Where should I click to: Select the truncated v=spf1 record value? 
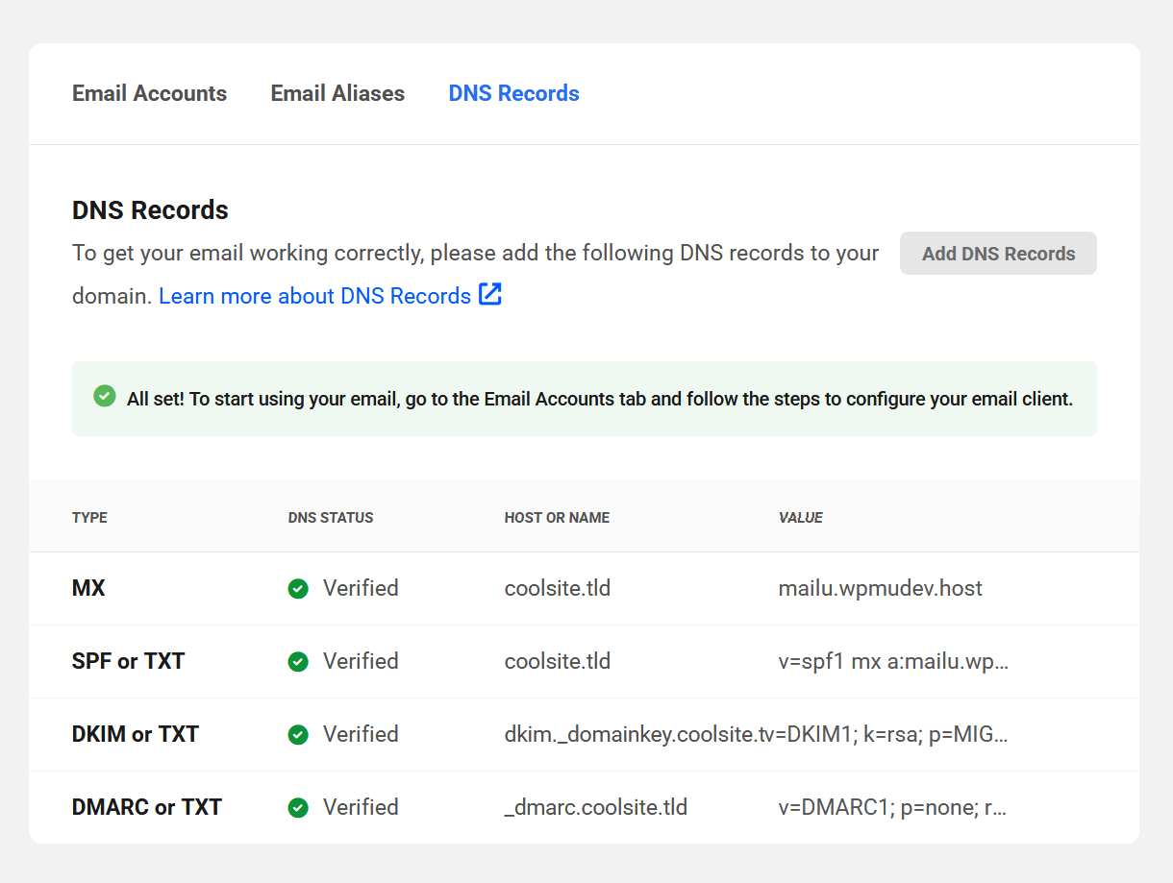892,661
